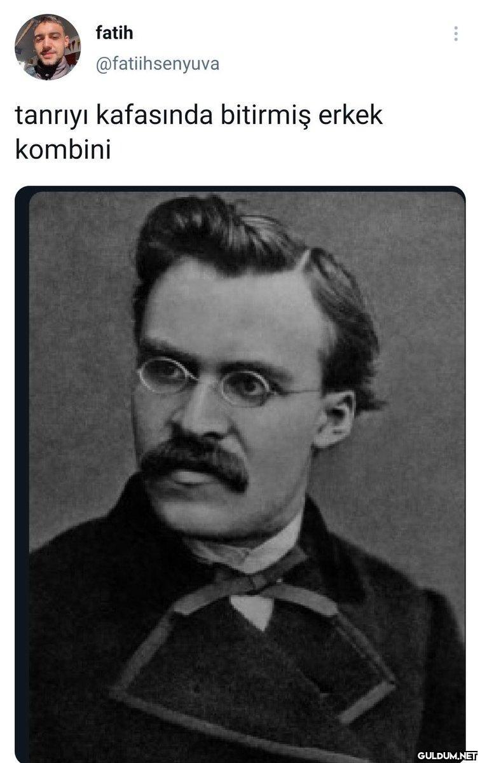Click the word kombini in tweet
Image resolution: width=480 pixels, height=763 pixels.
[62, 150]
